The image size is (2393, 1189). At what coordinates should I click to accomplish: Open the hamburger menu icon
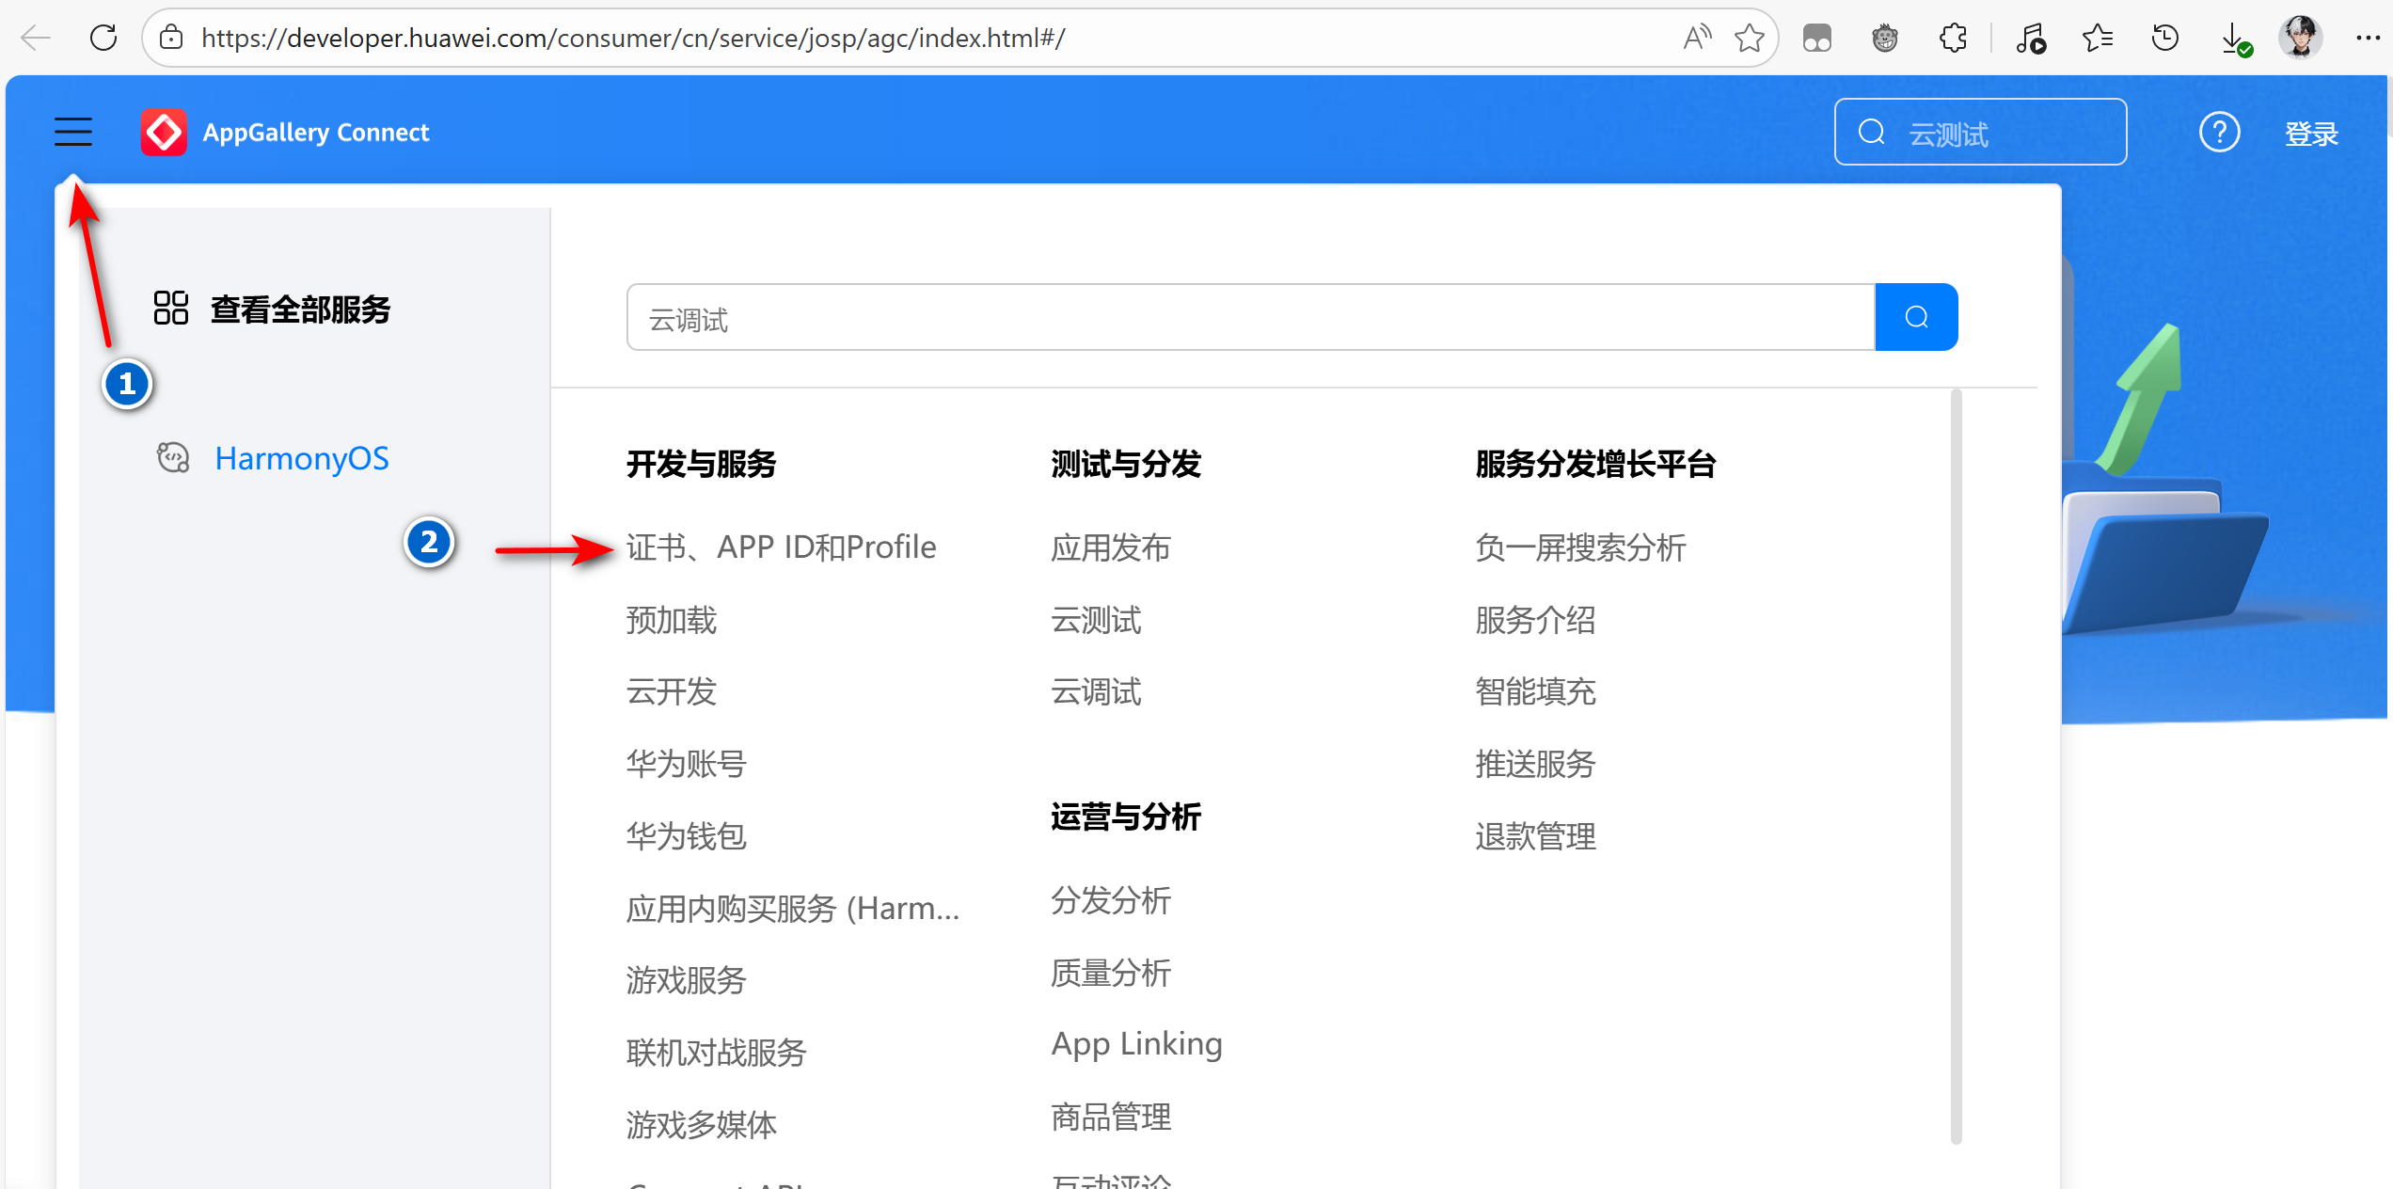73,132
